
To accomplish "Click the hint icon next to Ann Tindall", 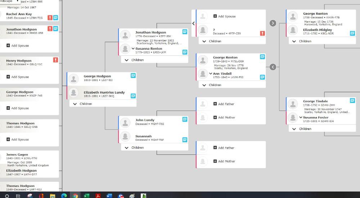I will 263,77.
